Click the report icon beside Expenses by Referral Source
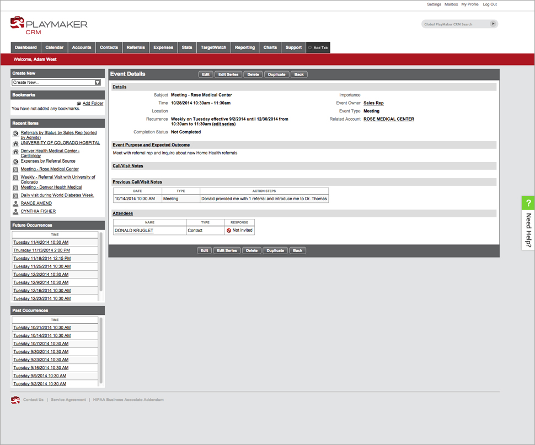 tap(15, 161)
